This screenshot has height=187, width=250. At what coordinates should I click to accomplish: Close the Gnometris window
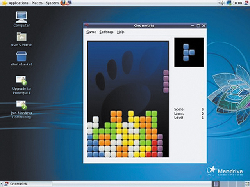pyautogui.click(x=204, y=25)
